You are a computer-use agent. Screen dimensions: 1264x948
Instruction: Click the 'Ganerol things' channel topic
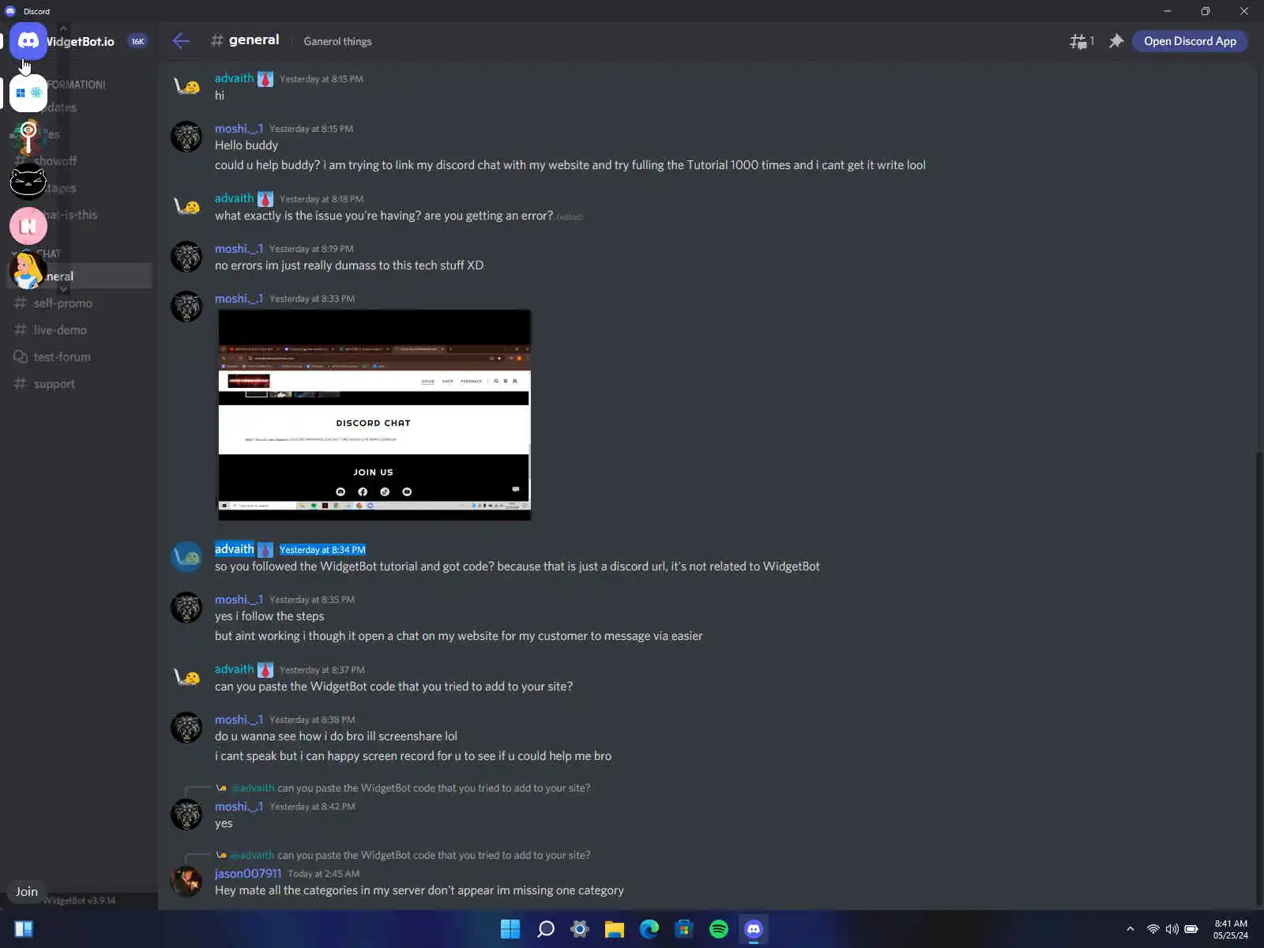coord(337,41)
